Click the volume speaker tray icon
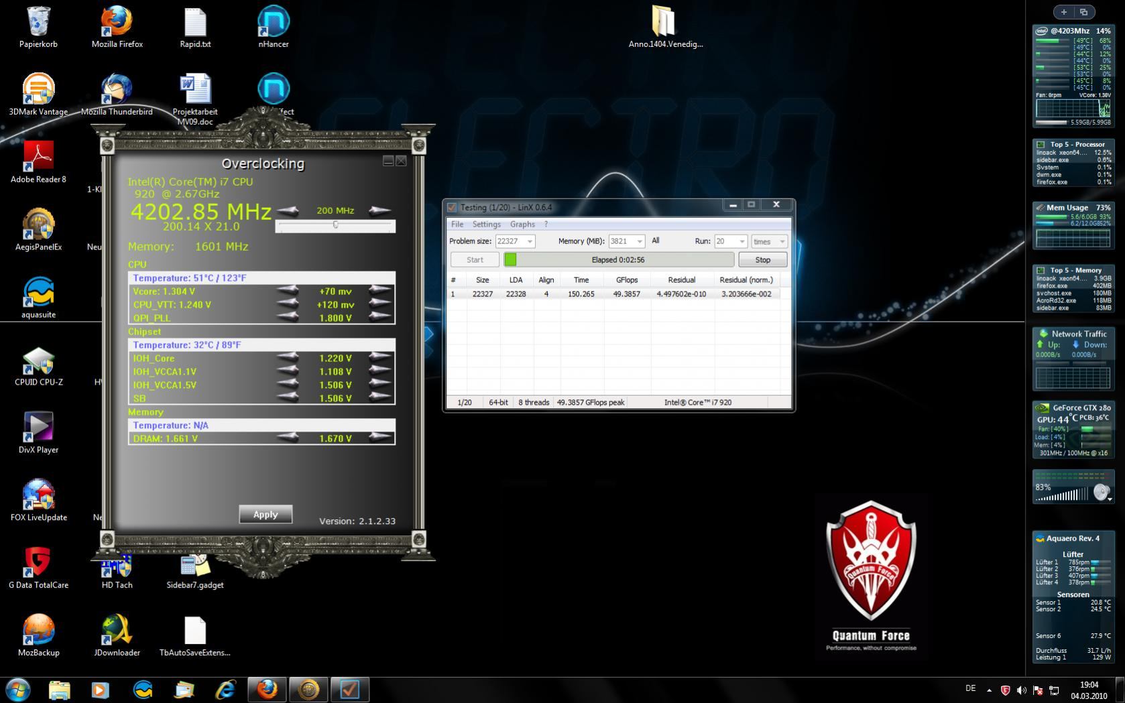The image size is (1125, 703). [x=1022, y=690]
